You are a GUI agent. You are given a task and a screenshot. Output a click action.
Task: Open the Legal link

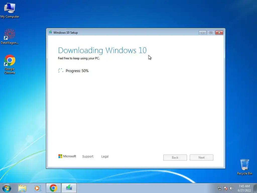[x=105, y=156]
